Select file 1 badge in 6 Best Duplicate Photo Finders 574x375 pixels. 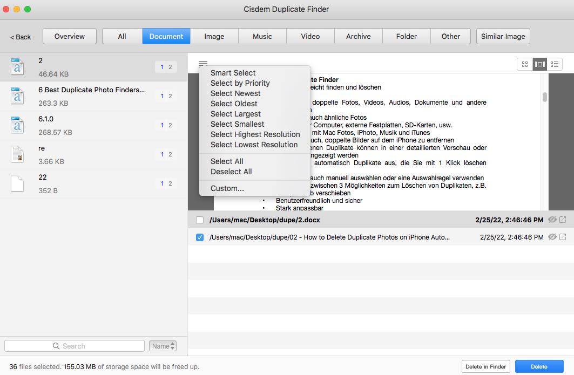pos(162,96)
